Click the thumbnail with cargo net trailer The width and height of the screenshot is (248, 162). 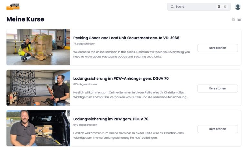(x=38, y=87)
